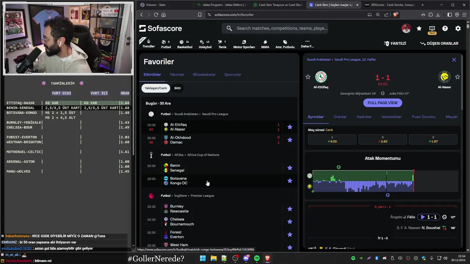This screenshot has width=470, height=264.
Task: Close the match details panel
Action: click(x=454, y=59)
